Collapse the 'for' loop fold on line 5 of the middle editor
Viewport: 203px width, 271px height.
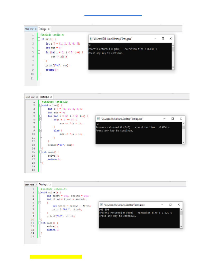pos(40,116)
